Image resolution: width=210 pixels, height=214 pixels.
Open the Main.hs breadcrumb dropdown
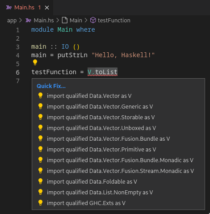coord(44,20)
